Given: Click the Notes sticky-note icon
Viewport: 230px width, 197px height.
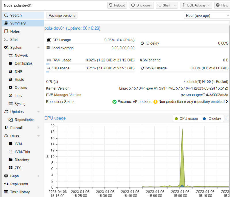Looking at the screenshot, I should pos(6,31).
